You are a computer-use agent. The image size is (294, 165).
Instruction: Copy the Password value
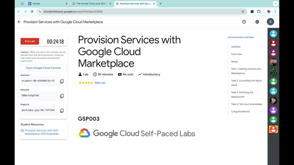pos(62,96)
